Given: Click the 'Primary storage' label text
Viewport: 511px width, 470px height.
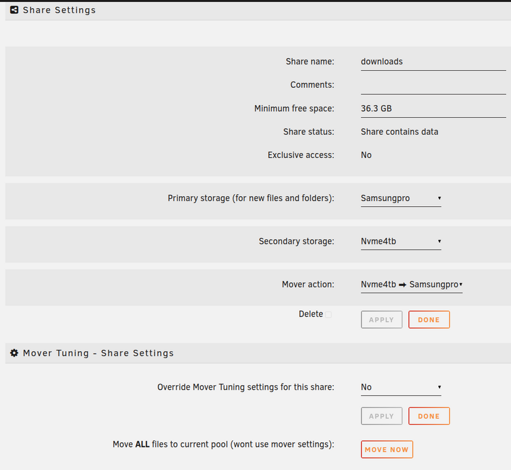Looking at the screenshot, I should (x=251, y=198).
